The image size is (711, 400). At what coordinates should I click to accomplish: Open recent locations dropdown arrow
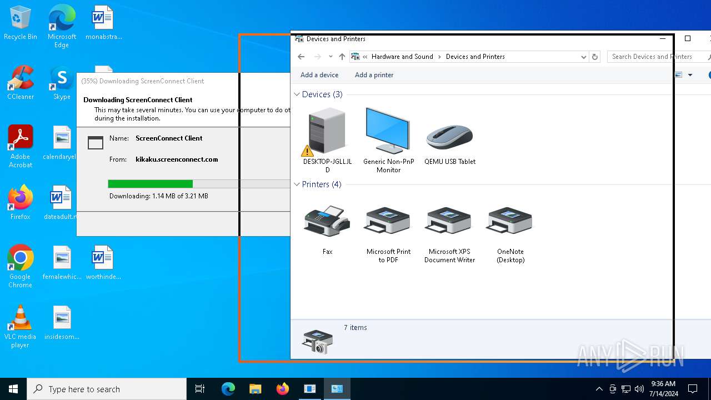tap(331, 57)
